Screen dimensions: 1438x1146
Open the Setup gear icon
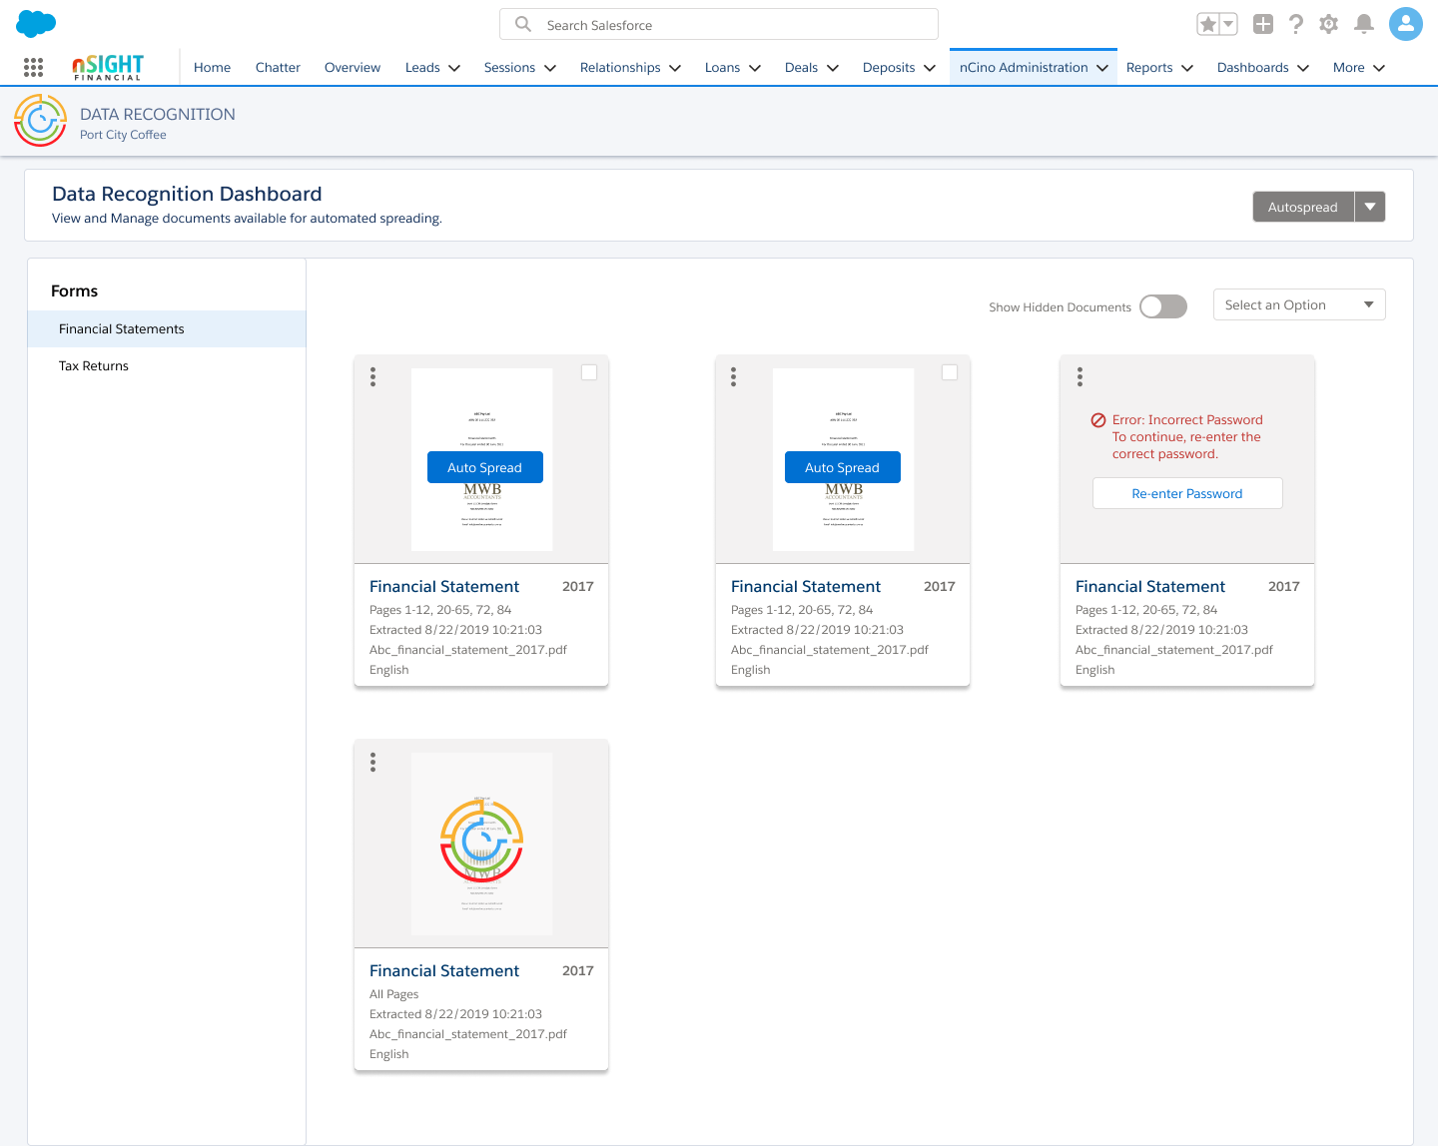tap(1328, 24)
